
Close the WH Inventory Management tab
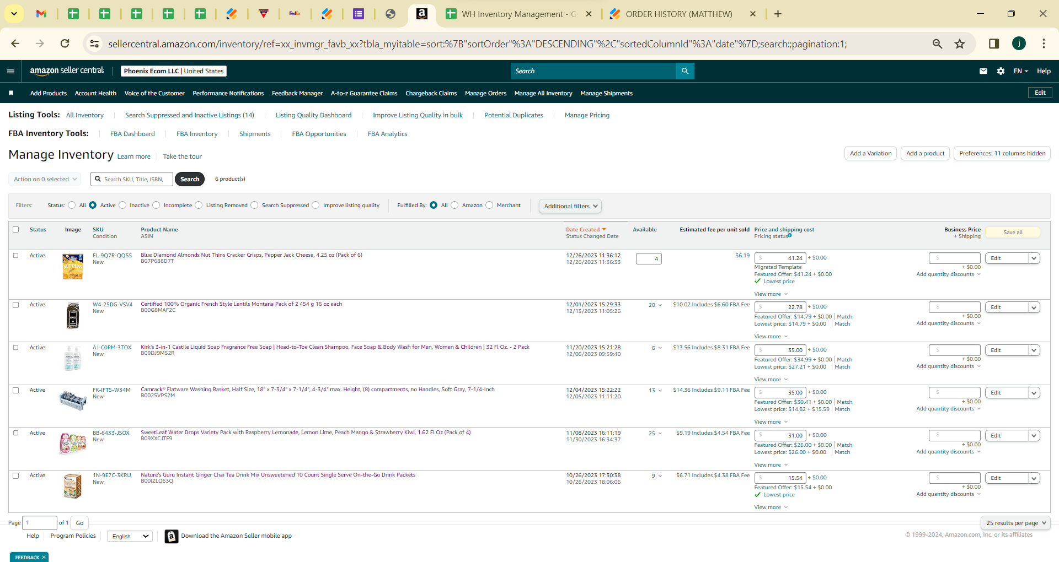click(x=589, y=14)
